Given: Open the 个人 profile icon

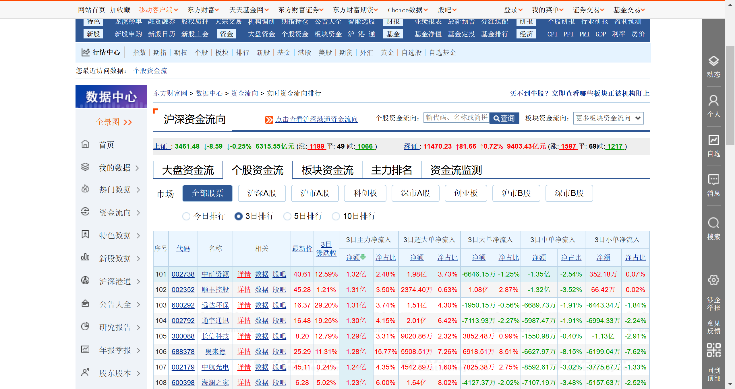Looking at the screenshot, I should click(713, 101).
